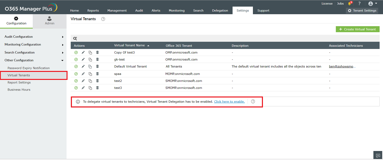Open Report Settings
383x160 pixels.
(x=19, y=82)
